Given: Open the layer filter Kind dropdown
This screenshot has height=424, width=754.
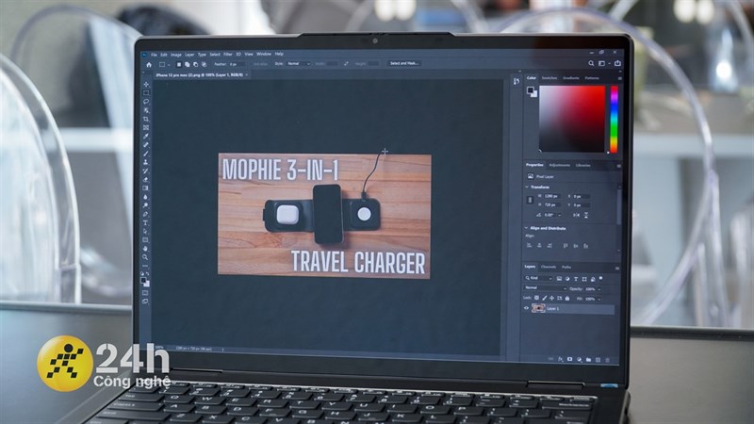Looking at the screenshot, I should point(538,278).
